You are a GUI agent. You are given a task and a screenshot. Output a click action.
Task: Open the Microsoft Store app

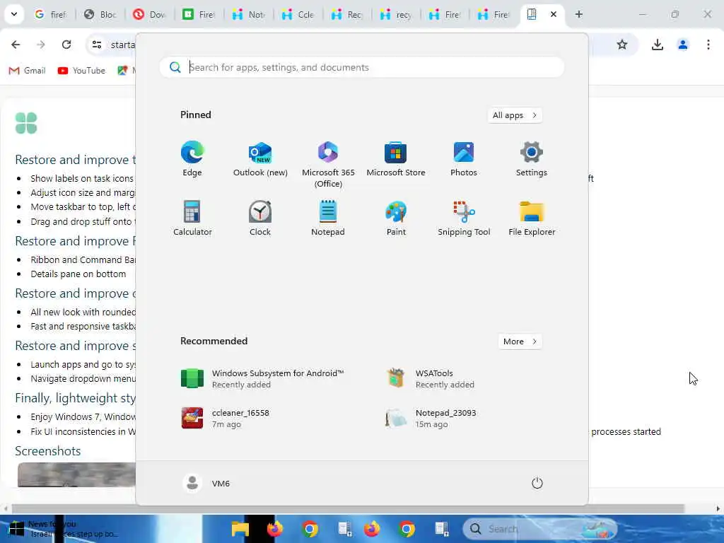[396, 159]
